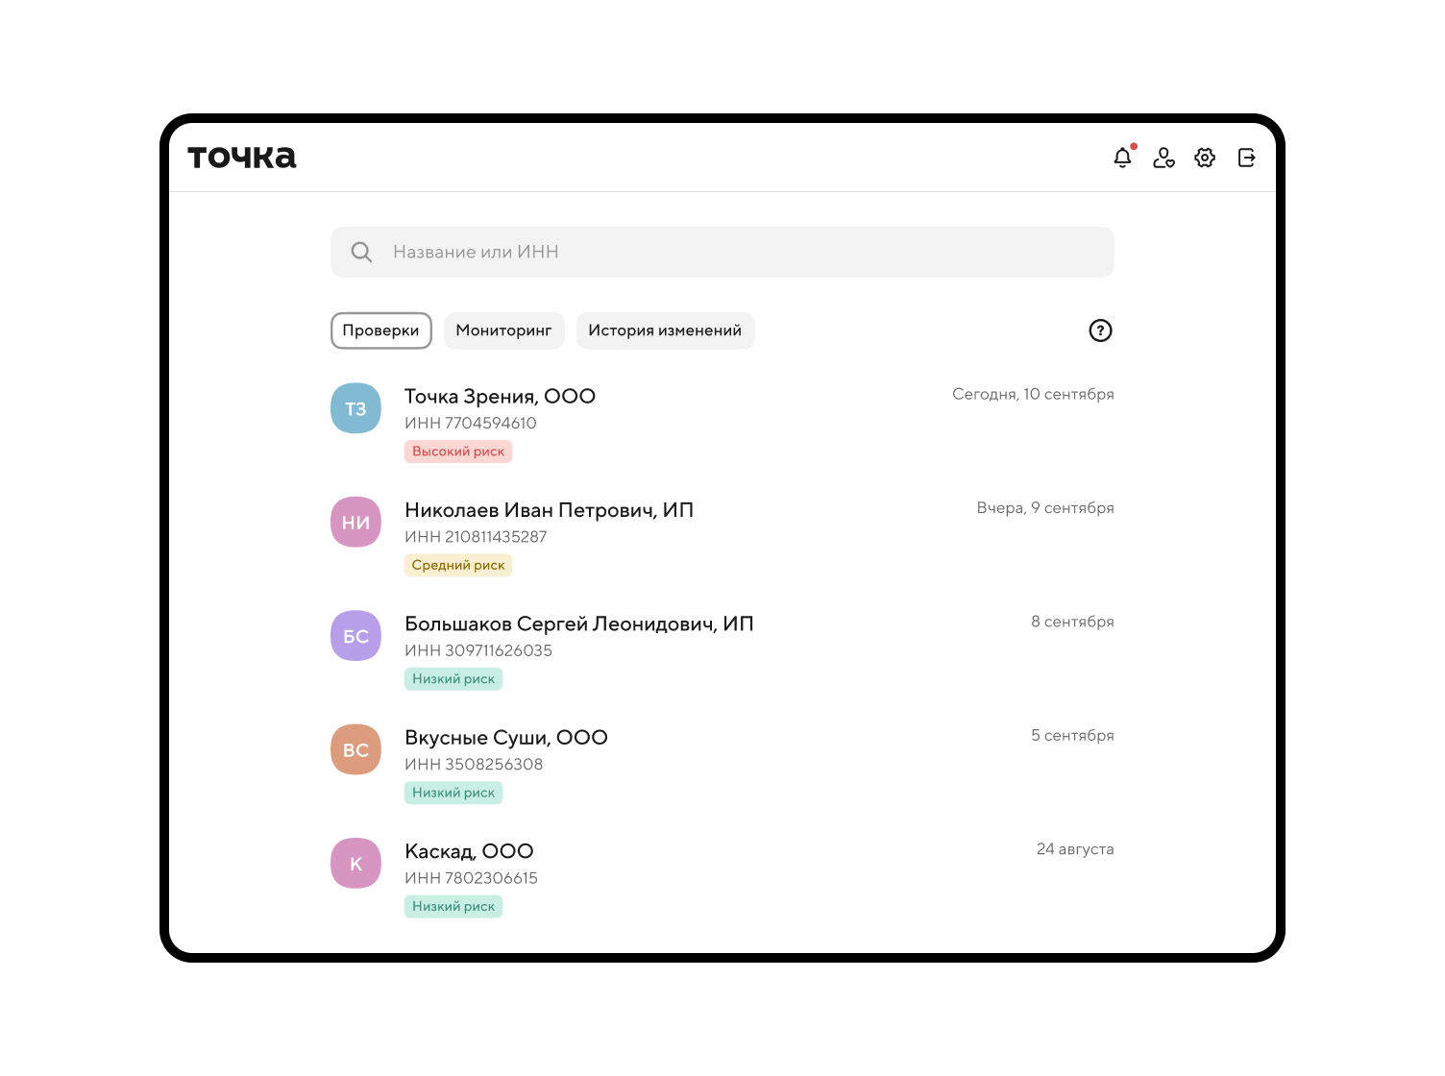The height and width of the screenshot is (1076, 1445).
Task: Click the НИ avatar icon
Action: click(356, 523)
